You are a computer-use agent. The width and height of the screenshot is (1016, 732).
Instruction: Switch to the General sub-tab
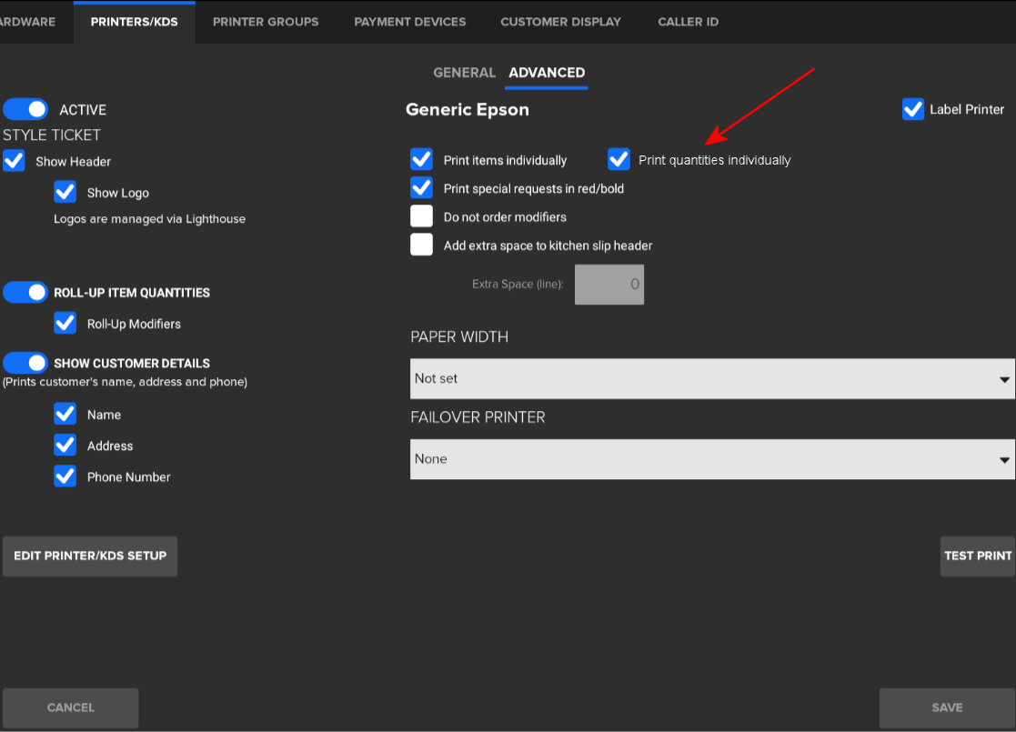pyautogui.click(x=464, y=73)
